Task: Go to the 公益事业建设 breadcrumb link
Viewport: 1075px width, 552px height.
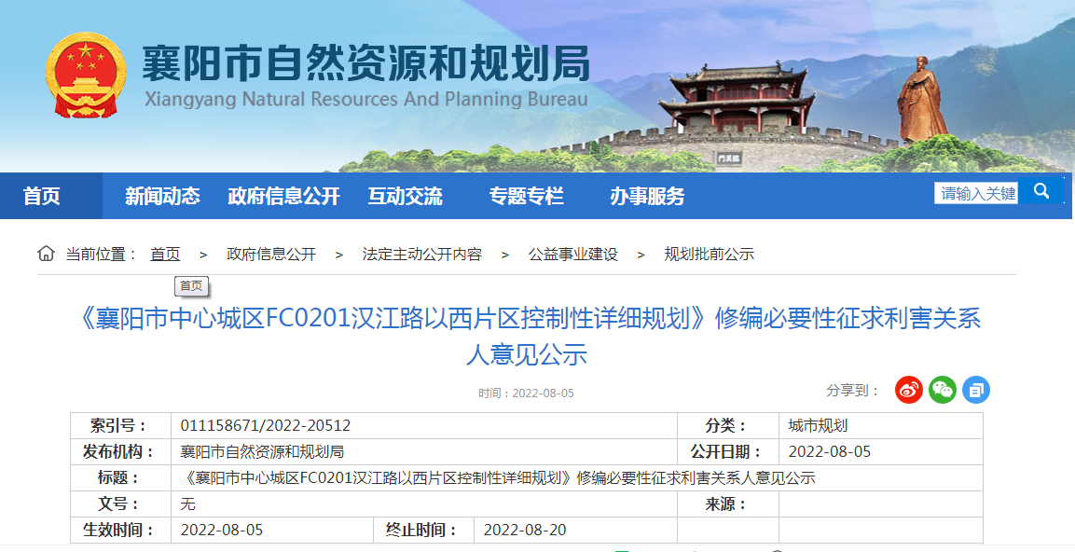Action: pos(573,255)
